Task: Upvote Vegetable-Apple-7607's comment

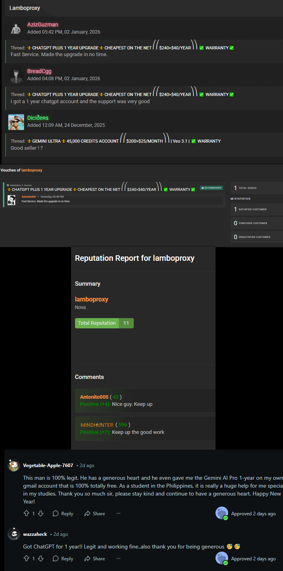Action: pyautogui.click(x=26, y=514)
